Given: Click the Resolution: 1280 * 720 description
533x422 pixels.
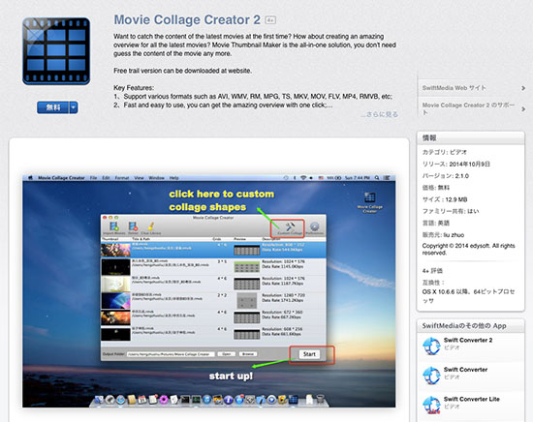Looking at the screenshot, I should [283, 295].
